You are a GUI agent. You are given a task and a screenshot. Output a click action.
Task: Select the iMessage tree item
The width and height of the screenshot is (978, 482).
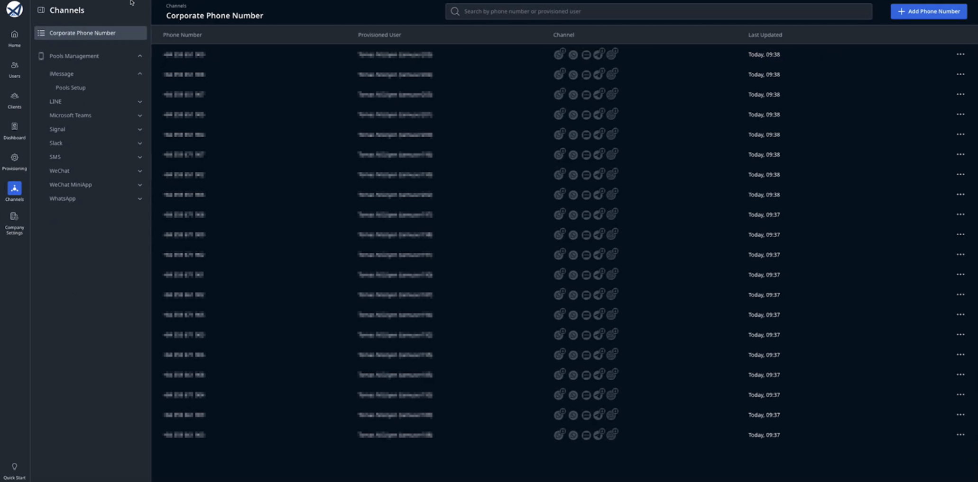(x=62, y=74)
